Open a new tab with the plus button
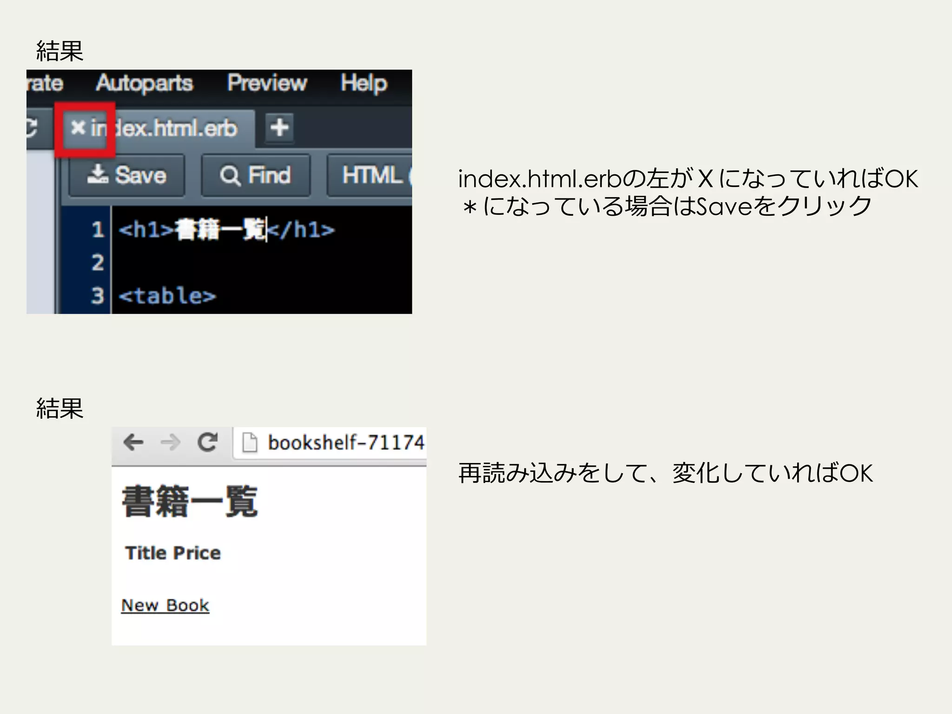 point(279,127)
